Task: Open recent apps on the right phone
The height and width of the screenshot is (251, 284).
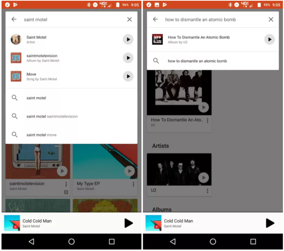Action: click(253, 241)
